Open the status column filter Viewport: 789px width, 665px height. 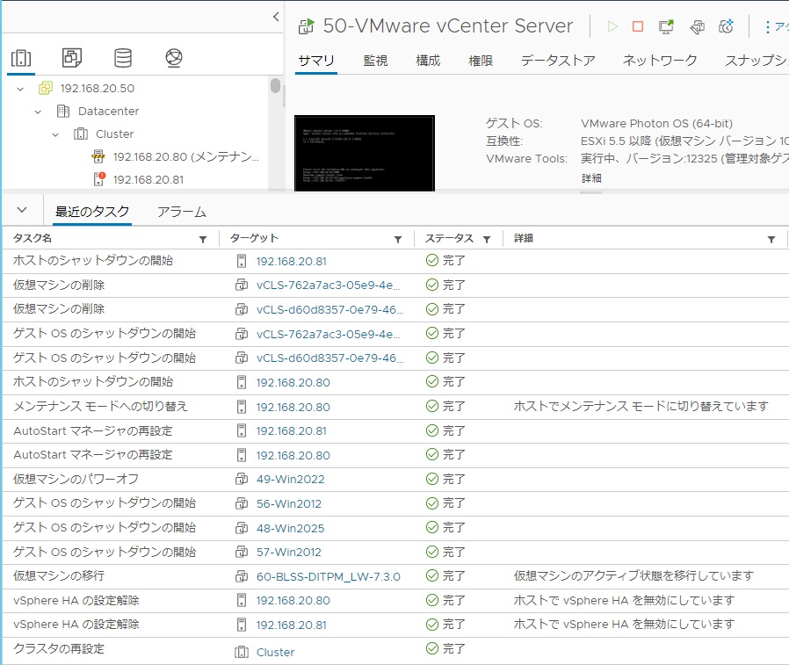click(x=487, y=240)
